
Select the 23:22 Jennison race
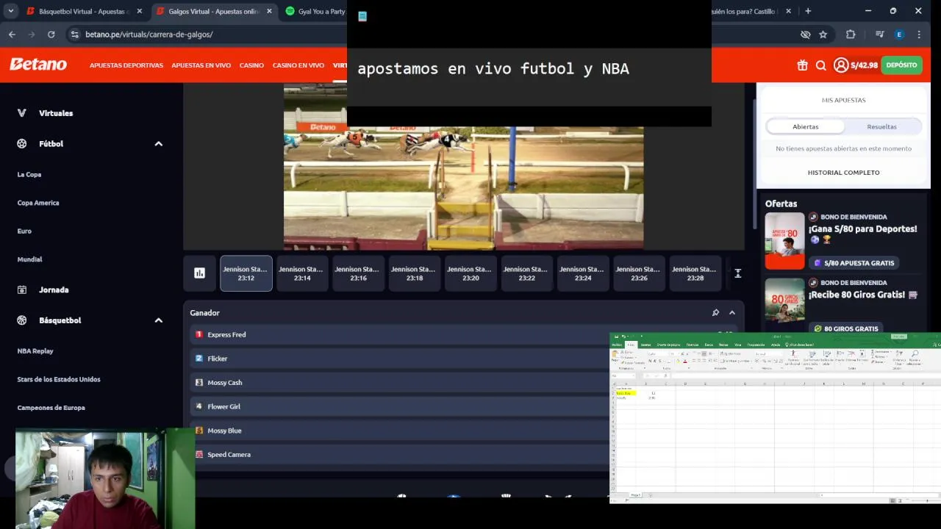pyautogui.click(x=526, y=273)
